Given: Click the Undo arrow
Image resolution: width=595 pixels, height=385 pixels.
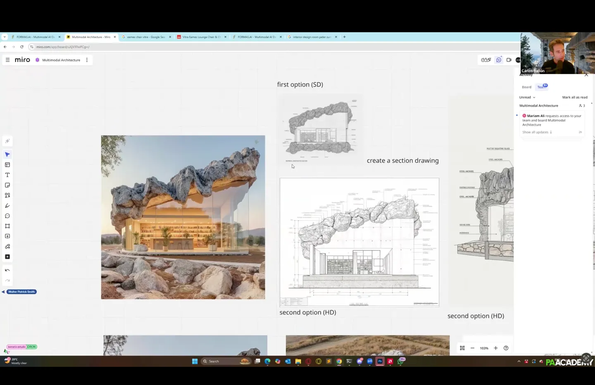Looking at the screenshot, I should pyautogui.click(x=7, y=270).
